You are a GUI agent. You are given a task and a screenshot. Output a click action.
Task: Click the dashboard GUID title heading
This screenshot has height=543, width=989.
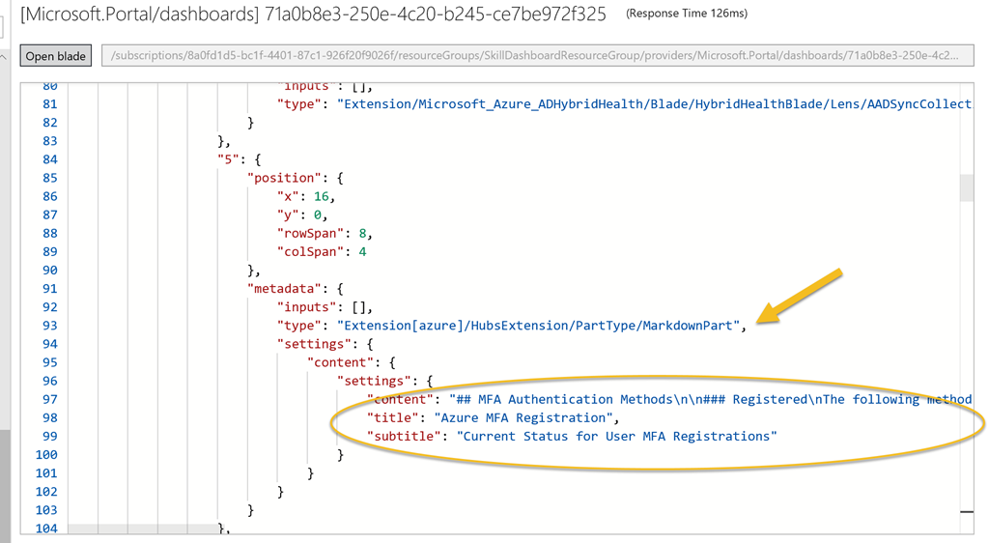point(314,14)
